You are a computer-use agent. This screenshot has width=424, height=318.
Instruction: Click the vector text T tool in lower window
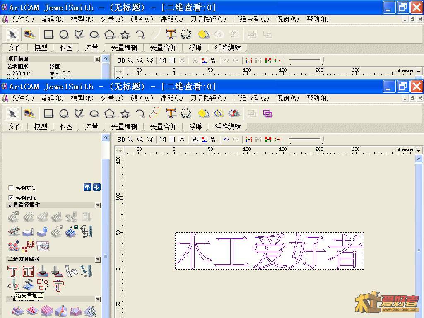click(x=171, y=113)
